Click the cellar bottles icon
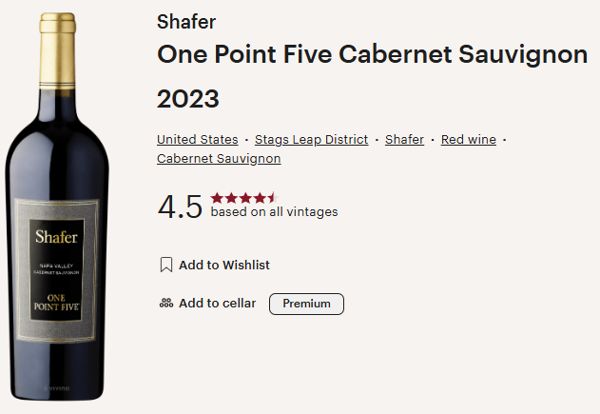 (x=165, y=304)
